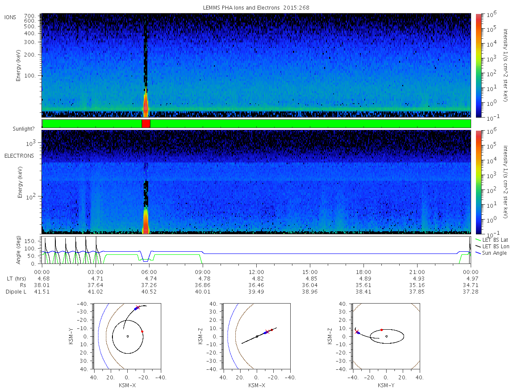Click the green portion of the Sunlight bar
This screenshot has width=523, height=392.
coord(310,124)
